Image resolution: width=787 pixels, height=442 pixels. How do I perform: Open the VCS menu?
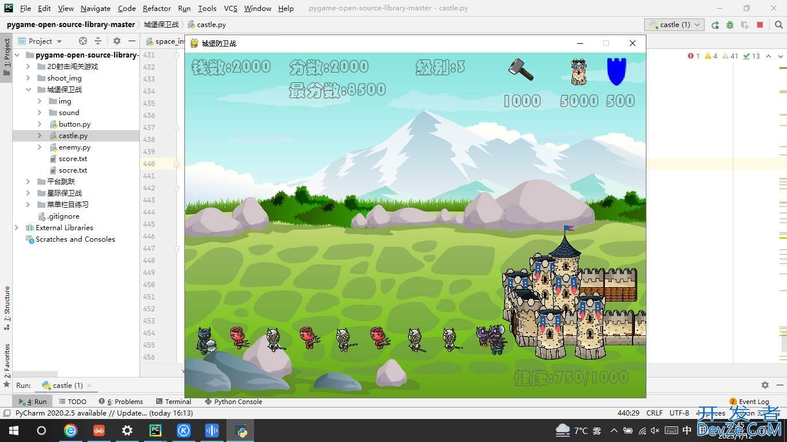click(230, 8)
